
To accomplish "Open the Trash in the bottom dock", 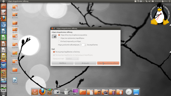I will pos(66,92).
